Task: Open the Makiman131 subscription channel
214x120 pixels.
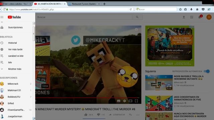Action: 14,90
